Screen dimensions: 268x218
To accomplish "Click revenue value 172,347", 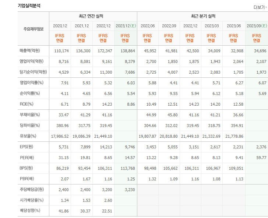I will (105, 51).
